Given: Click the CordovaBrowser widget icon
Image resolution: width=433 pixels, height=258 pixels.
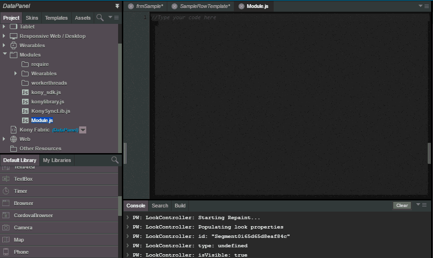Looking at the screenshot, I should pos(6,215).
